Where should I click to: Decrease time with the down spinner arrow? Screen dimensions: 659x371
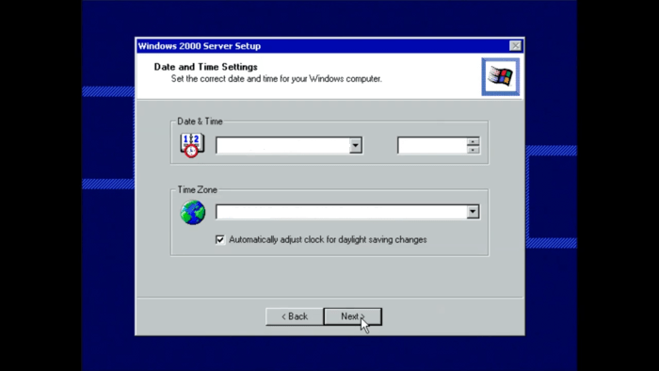click(x=473, y=150)
